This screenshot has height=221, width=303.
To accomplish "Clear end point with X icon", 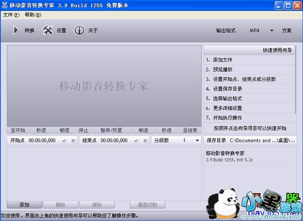I will pyautogui.click(x=145, y=140).
